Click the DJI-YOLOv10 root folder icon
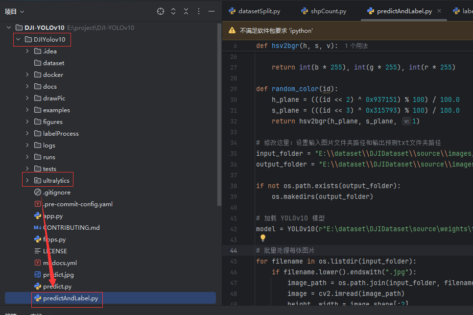 click(19, 27)
